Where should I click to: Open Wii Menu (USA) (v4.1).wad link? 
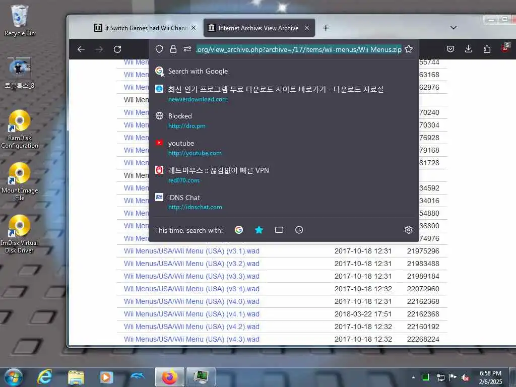coord(191,314)
